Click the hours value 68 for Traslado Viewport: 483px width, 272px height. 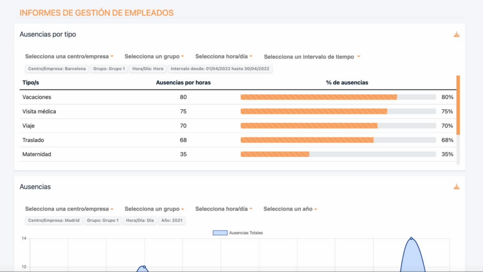pos(183,140)
